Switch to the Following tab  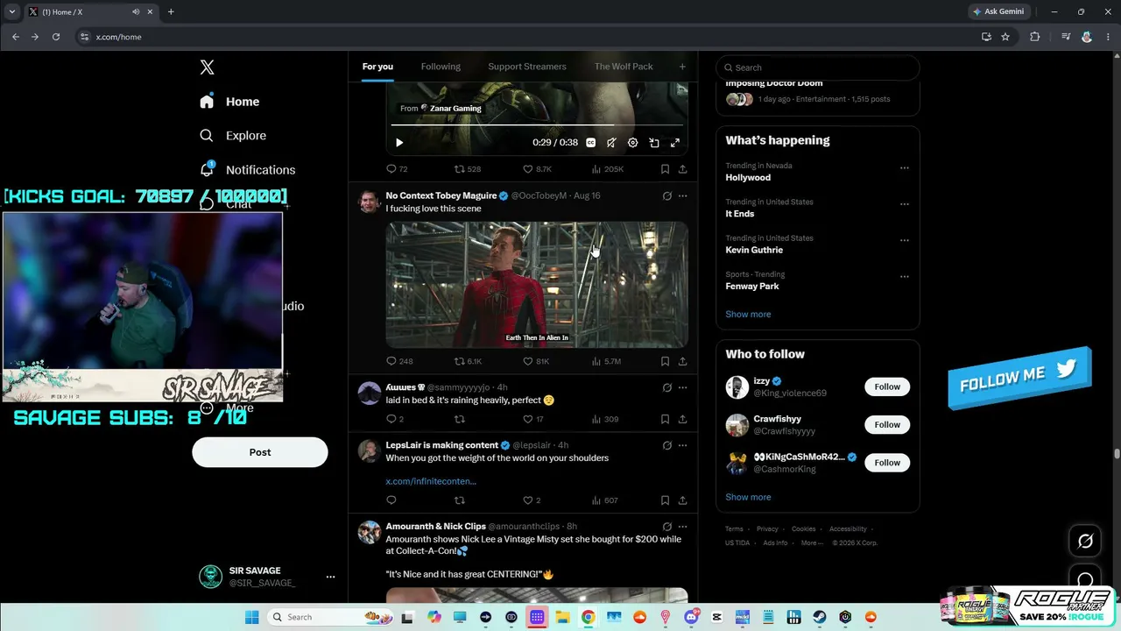pos(441,67)
